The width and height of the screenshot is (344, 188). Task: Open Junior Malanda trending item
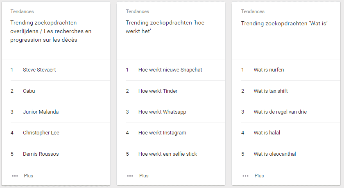pyautogui.click(x=41, y=112)
